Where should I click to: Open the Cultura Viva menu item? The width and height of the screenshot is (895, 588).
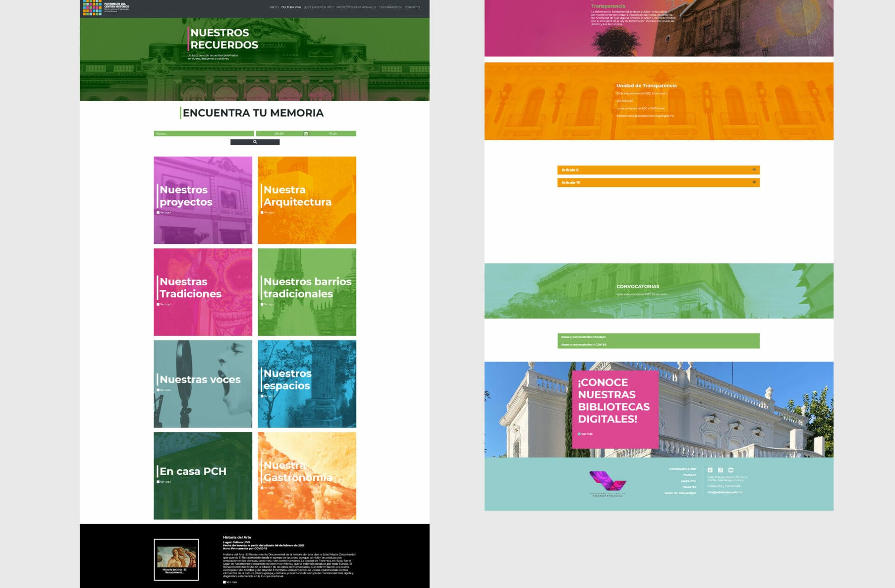click(291, 7)
